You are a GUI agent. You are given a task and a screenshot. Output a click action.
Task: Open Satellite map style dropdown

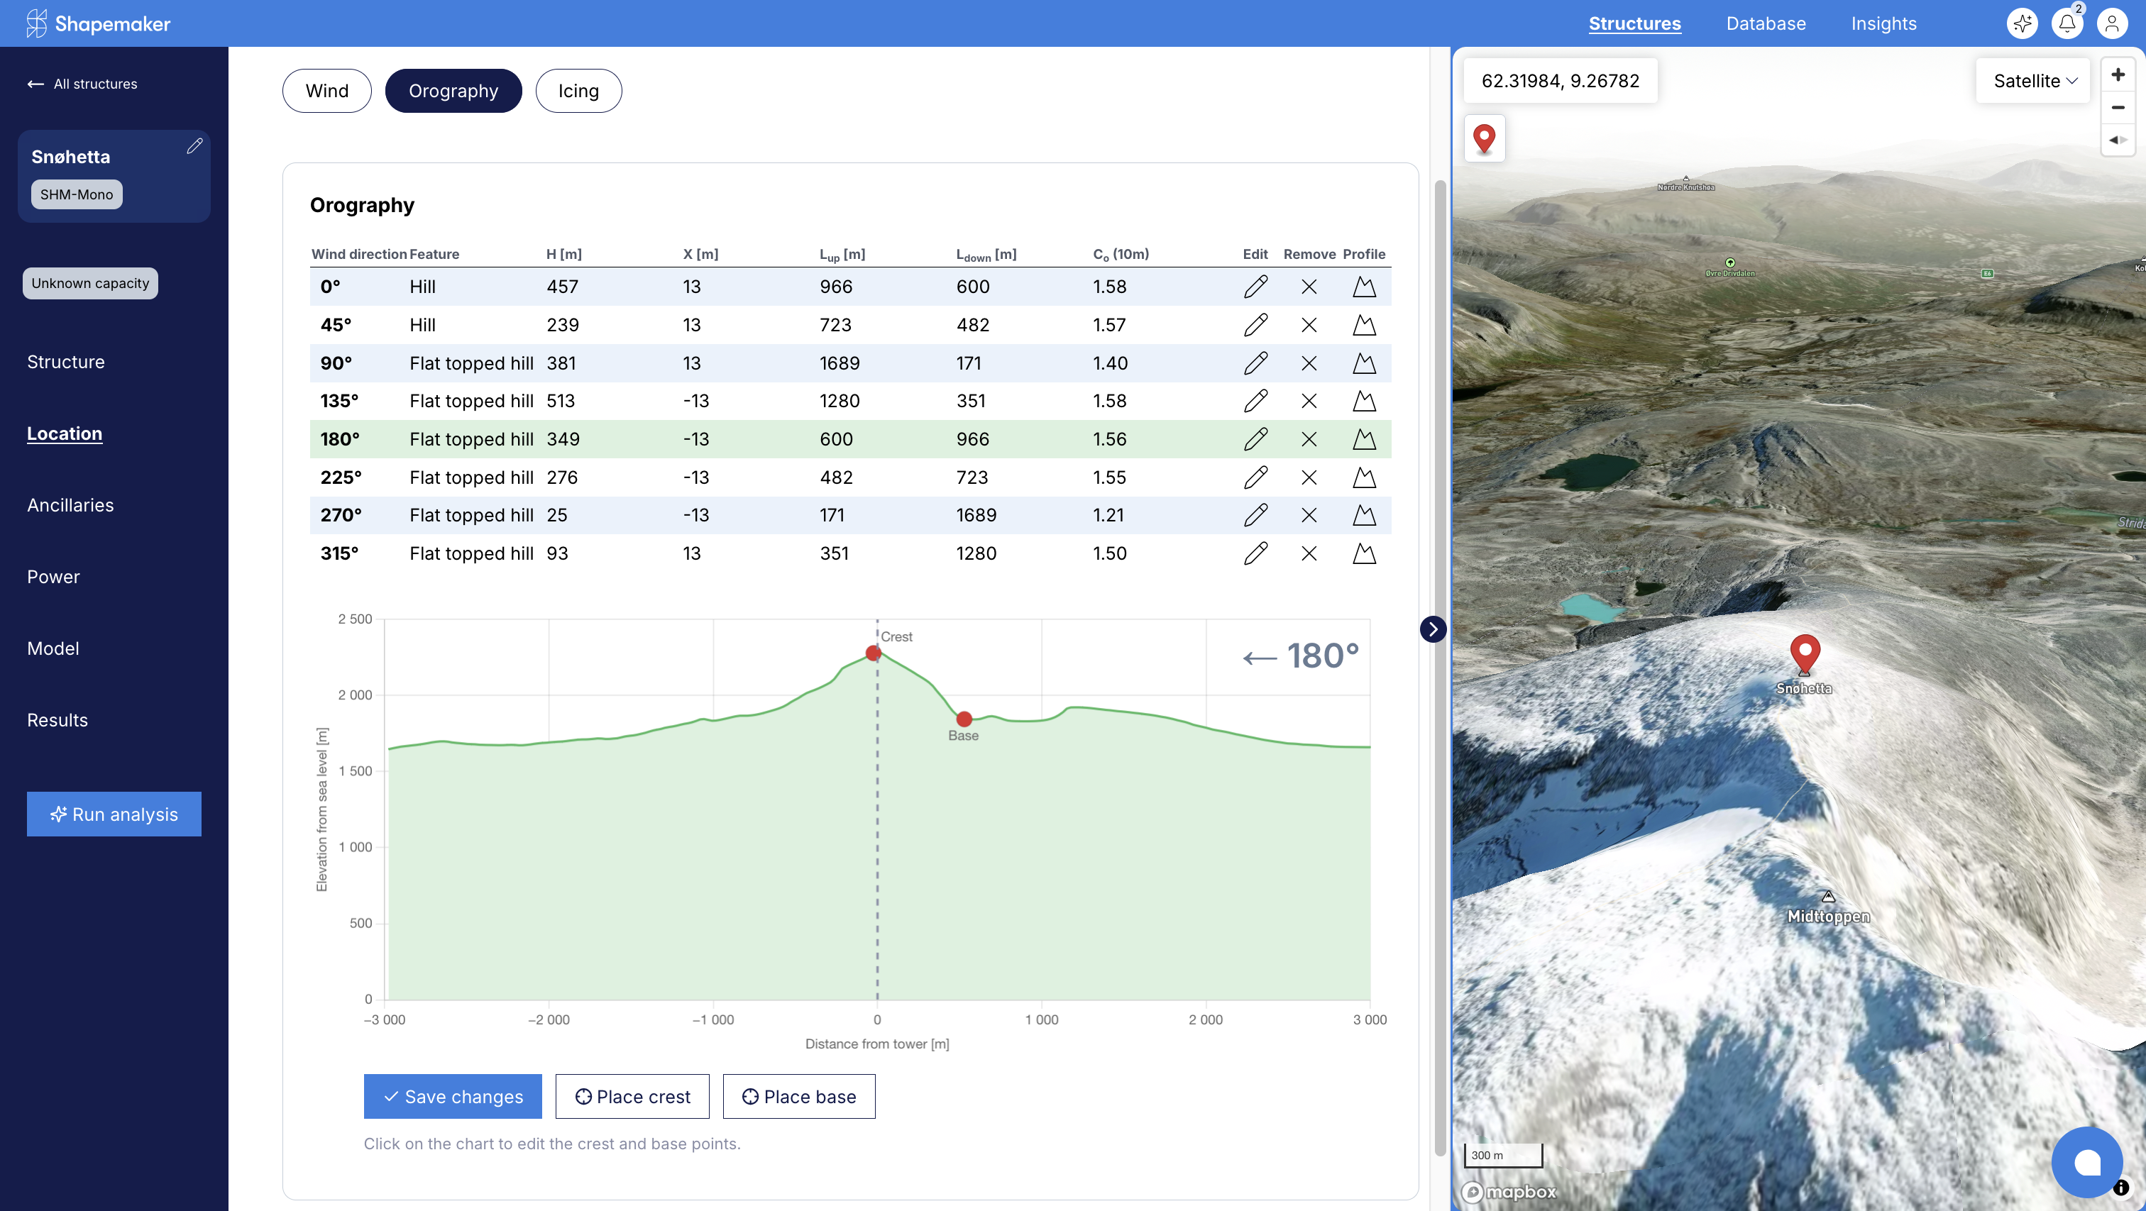point(2032,81)
